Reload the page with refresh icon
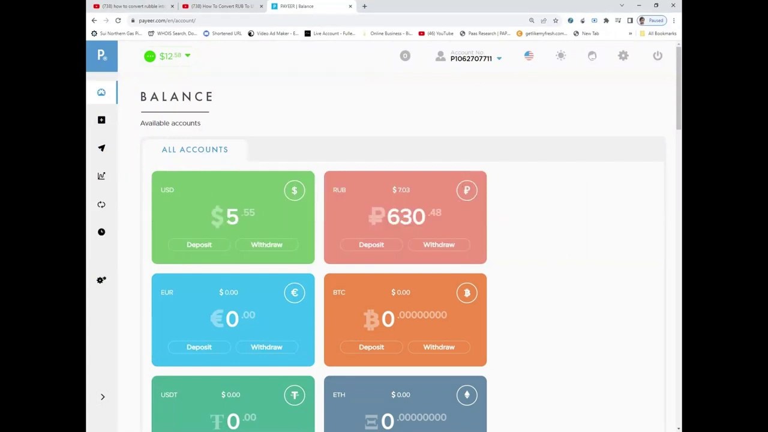This screenshot has height=432, width=768. 118,20
